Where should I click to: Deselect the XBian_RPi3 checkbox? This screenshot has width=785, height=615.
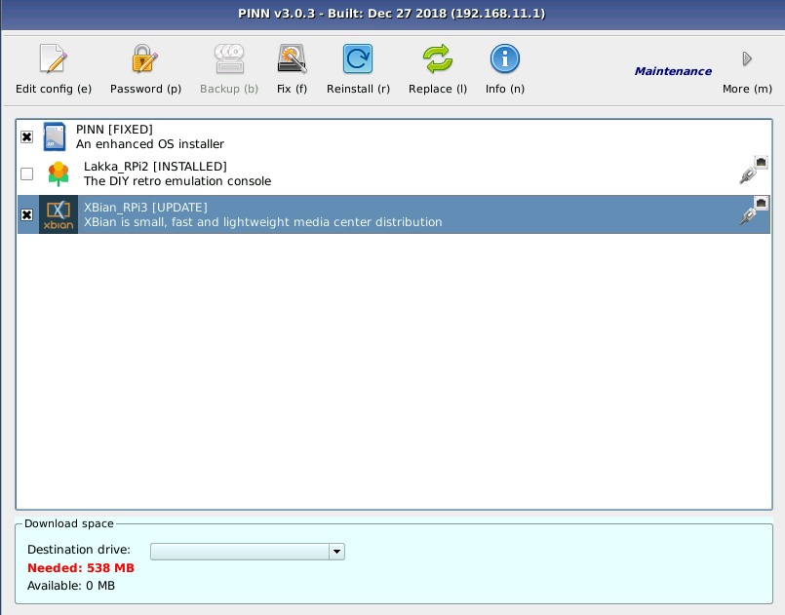[x=26, y=214]
